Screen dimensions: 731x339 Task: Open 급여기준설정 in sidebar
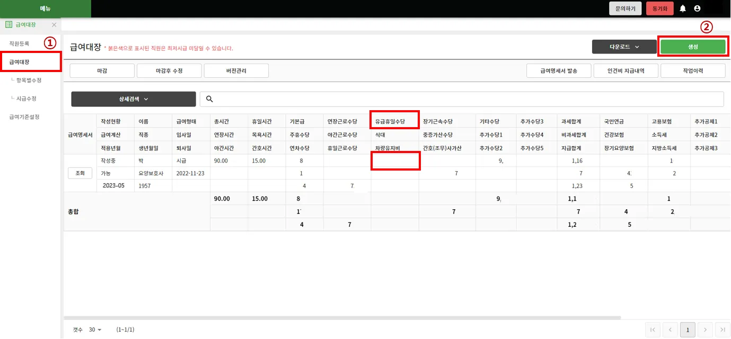pos(24,117)
